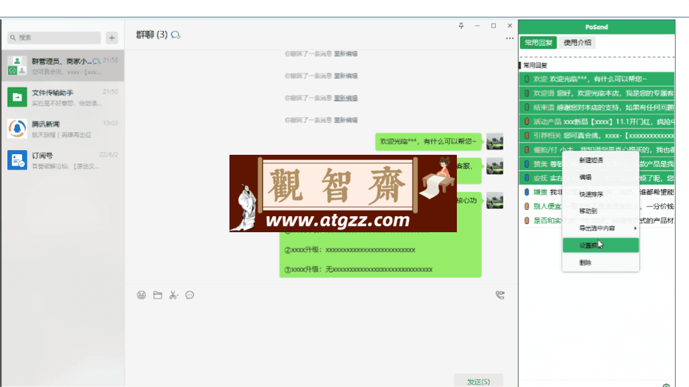Click the 发送(S) send button
Viewport: 689px width, 387px height.
(478, 382)
